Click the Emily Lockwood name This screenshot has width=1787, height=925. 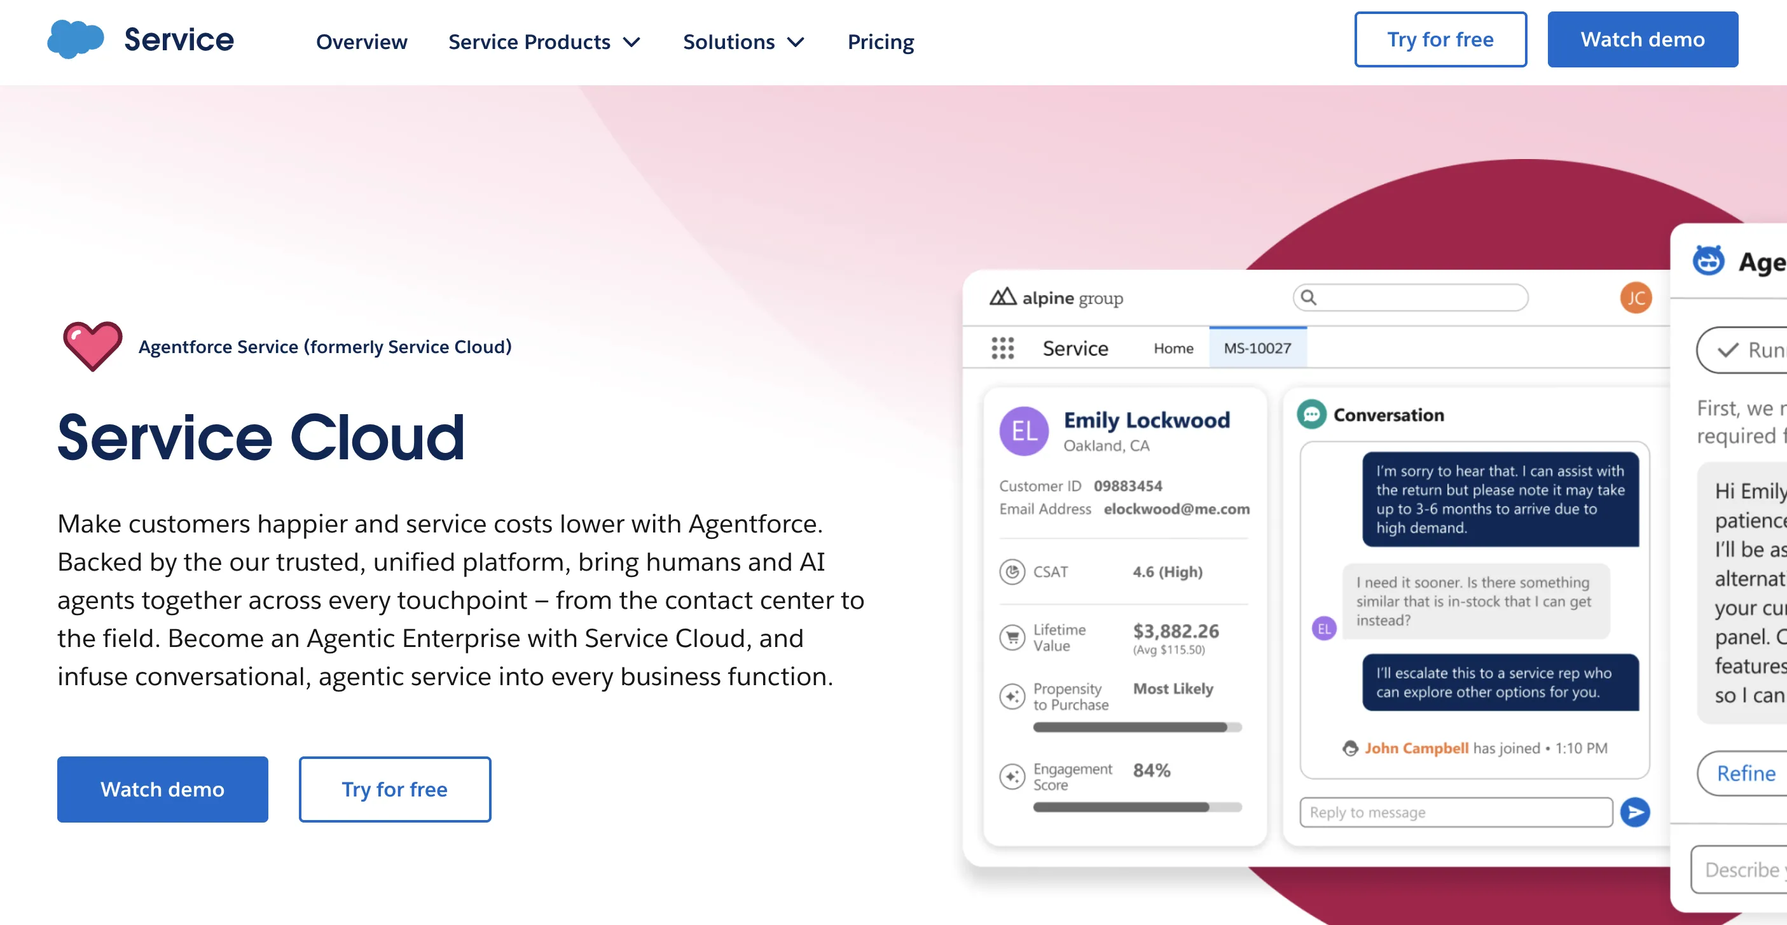tap(1147, 420)
